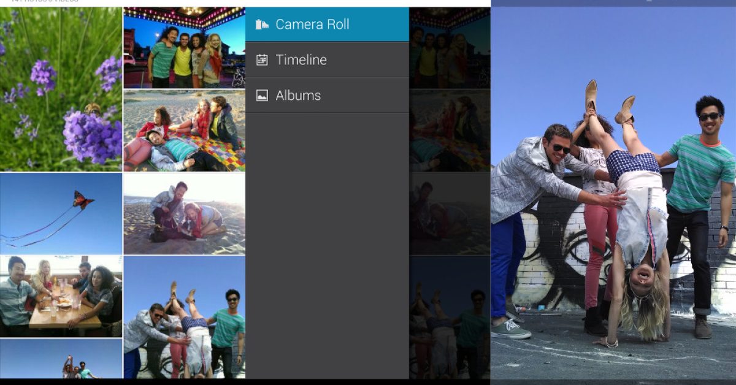Image resolution: width=736 pixels, height=385 pixels.
Task: Open the butterfly kite photo
Action: pyautogui.click(x=61, y=213)
